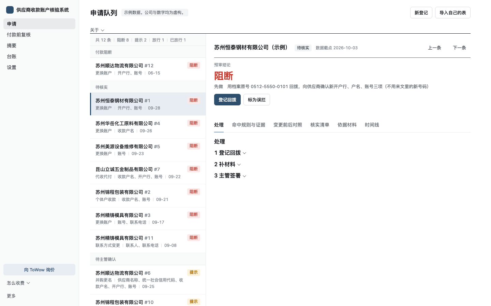The height and width of the screenshot is (306, 491).
Task: Open the 台账 sidebar page
Action: 39,56
